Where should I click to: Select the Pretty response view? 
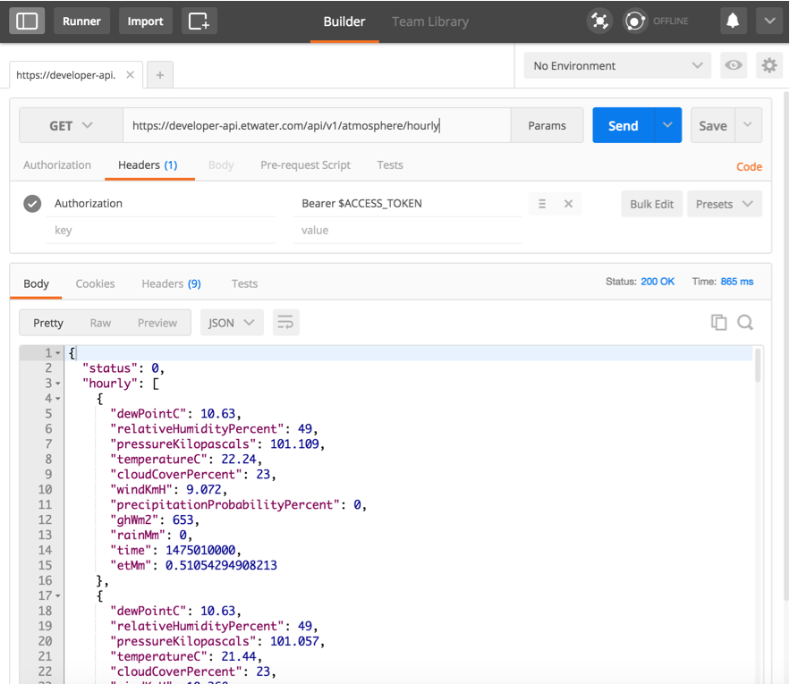(x=48, y=323)
